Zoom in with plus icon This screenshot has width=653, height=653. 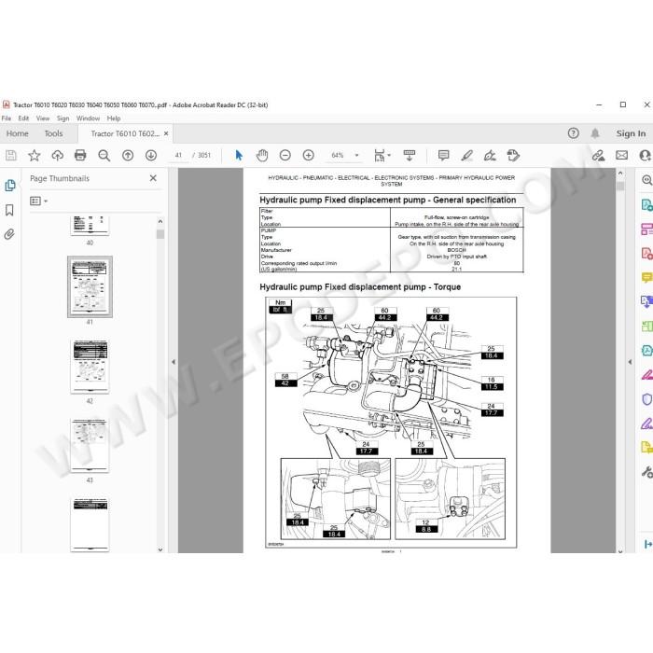(x=309, y=156)
